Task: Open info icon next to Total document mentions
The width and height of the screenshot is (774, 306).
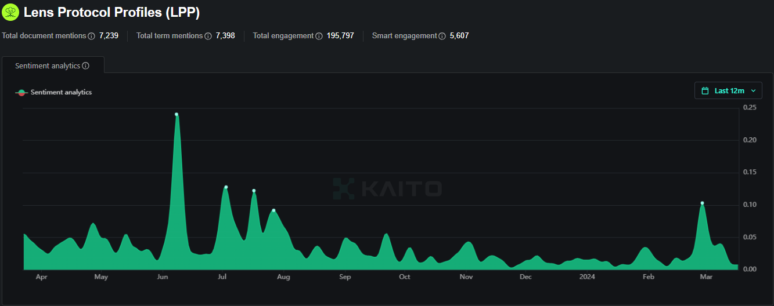Action: click(x=91, y=36)
